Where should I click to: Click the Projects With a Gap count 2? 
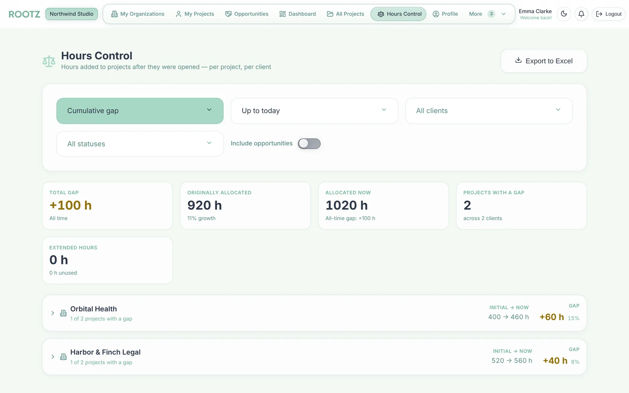(467, 205)
